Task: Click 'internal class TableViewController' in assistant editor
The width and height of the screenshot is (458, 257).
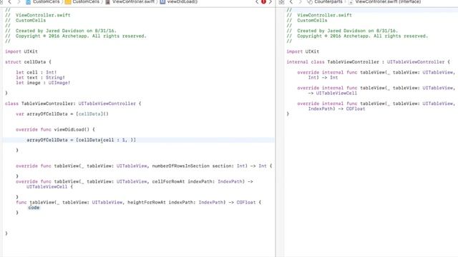Action: [333, 62]
